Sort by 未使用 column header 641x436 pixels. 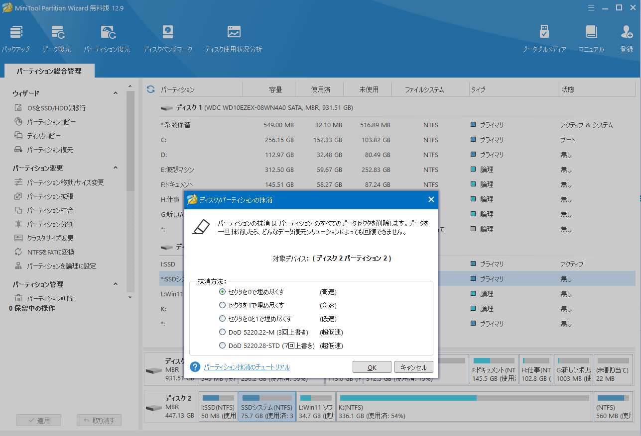point(369,89)
